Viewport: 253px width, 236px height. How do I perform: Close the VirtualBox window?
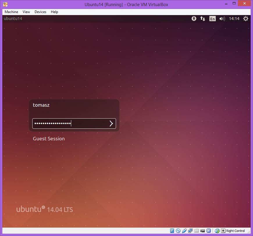[x=245, y=3]
